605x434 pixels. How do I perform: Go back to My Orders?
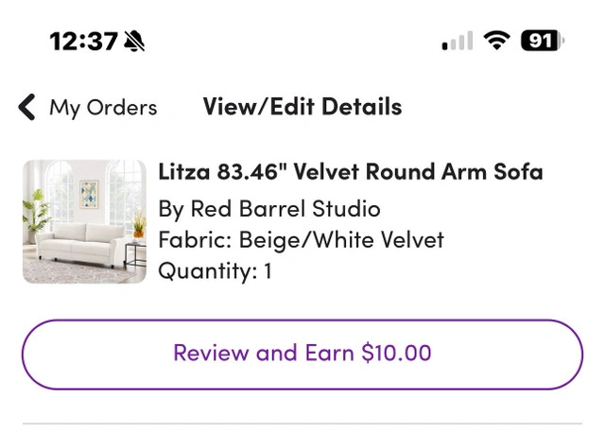click(103, 108)
